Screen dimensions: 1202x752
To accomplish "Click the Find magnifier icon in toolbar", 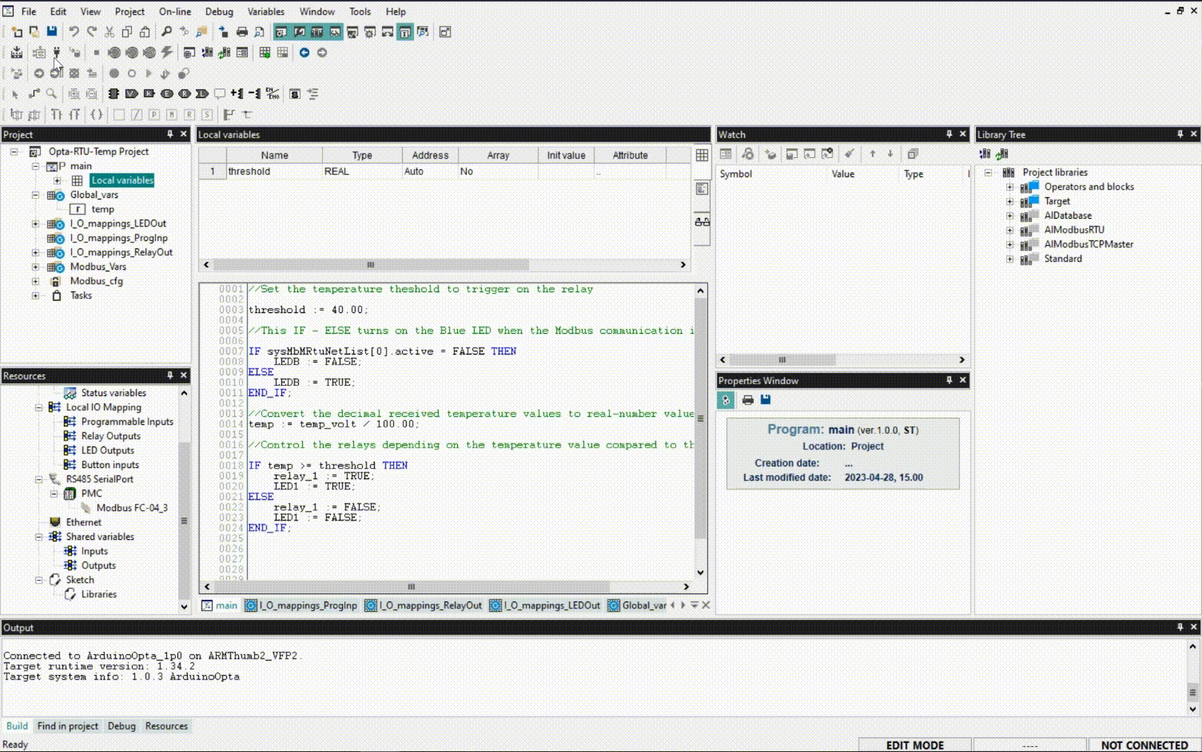I will (x=166, y=32).
